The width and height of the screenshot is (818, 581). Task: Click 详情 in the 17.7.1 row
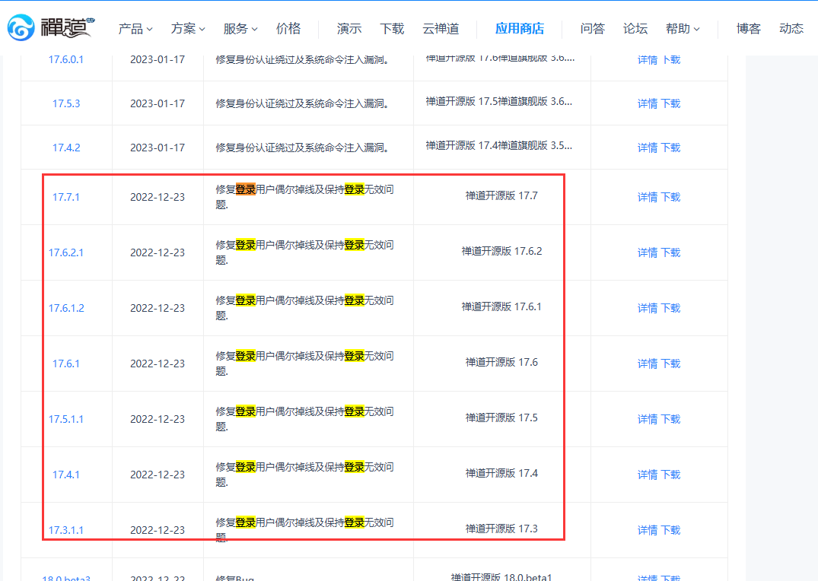[x=648, y=197]
